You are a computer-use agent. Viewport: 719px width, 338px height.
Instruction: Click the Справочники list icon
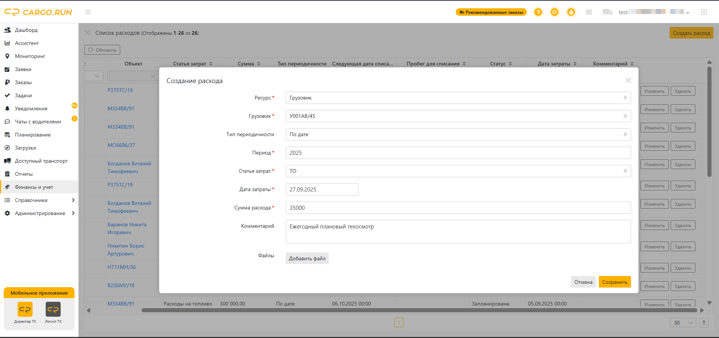(7, 200)
